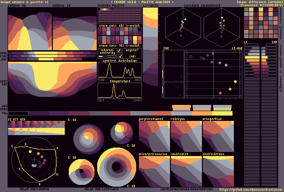Toggle the upper internal similarity checkbox

[x=119, y=51]
